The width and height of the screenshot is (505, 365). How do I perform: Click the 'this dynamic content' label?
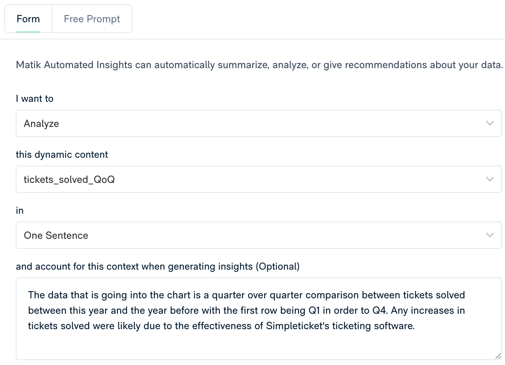pyautogui.click(x=62, y=155)
